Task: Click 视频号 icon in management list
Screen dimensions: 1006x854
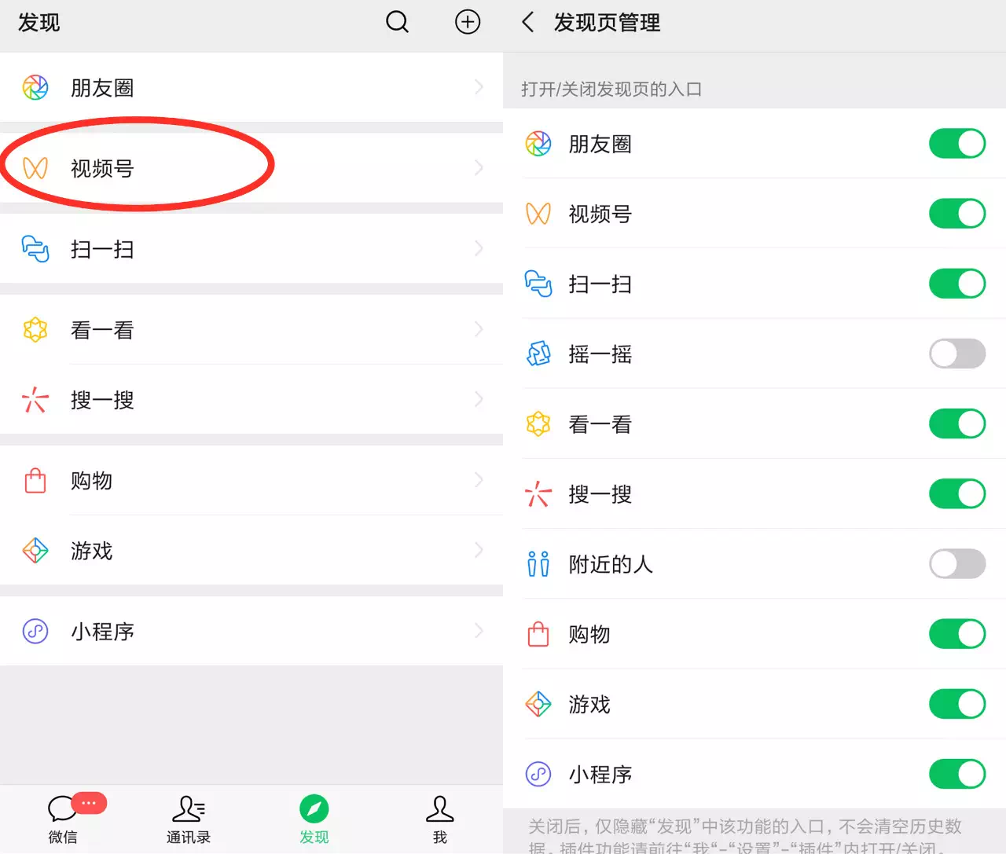Action: click(x=538, y=214)
